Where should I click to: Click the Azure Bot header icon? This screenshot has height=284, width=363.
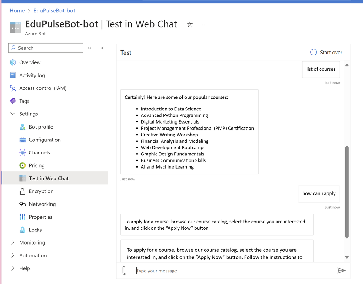pos(15,27)
